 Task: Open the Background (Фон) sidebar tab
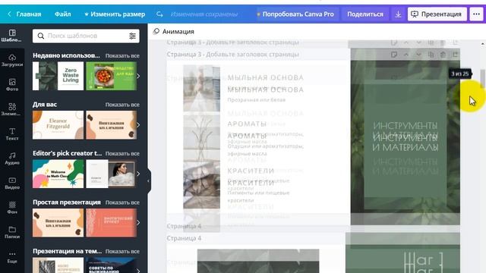(12, 208)
